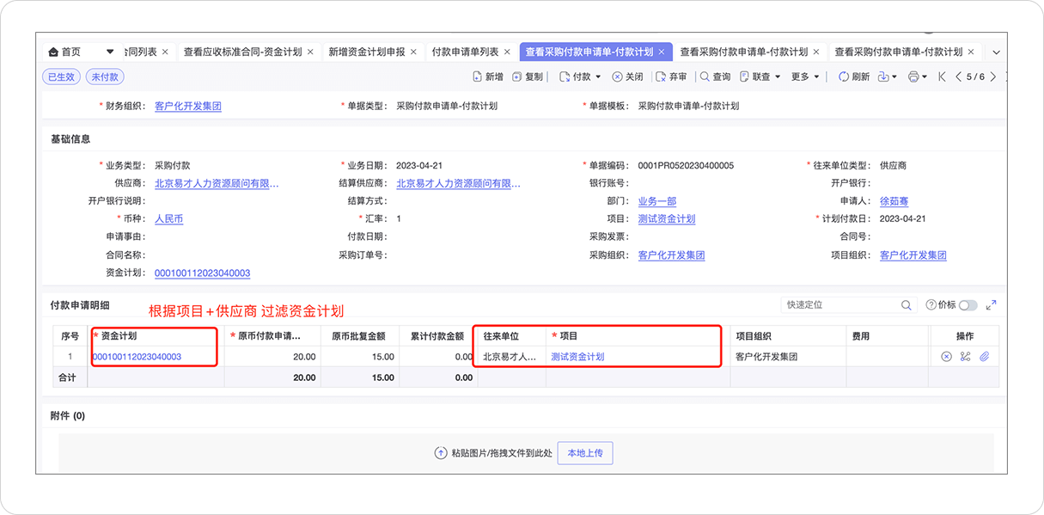
Task: Open the tab overflow chevron list
Action: 996,52
